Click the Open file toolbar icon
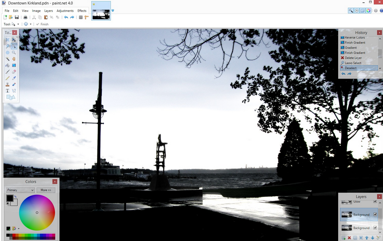This screenshot has height=241, width=383. 11,17
